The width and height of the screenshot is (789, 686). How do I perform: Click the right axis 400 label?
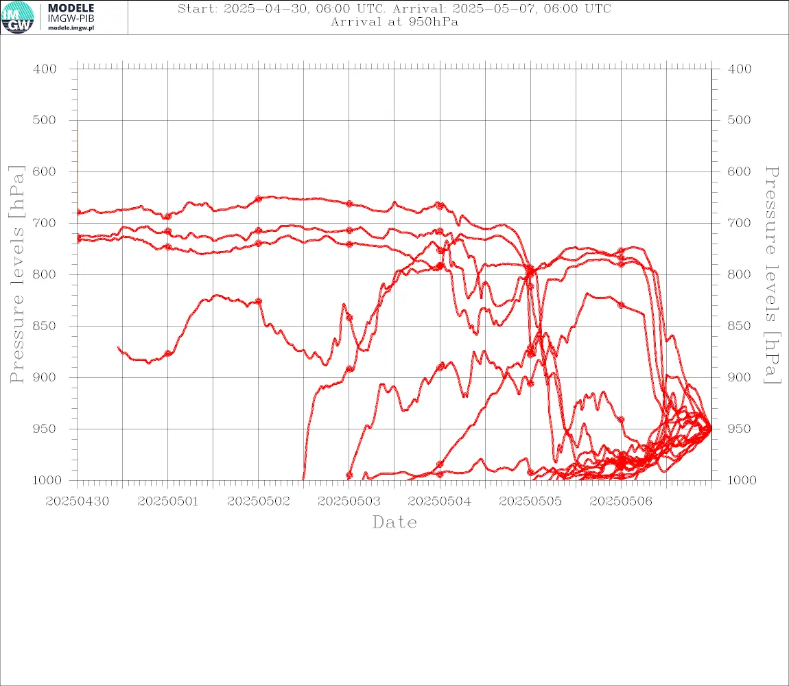point(740,69)
